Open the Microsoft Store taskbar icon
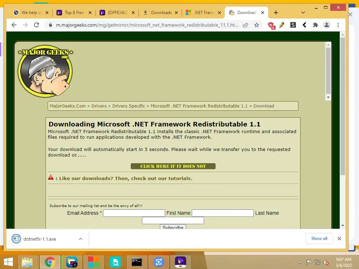Viewport: 359px width, 269px height. pyautogui.click(x=93, y=262)
